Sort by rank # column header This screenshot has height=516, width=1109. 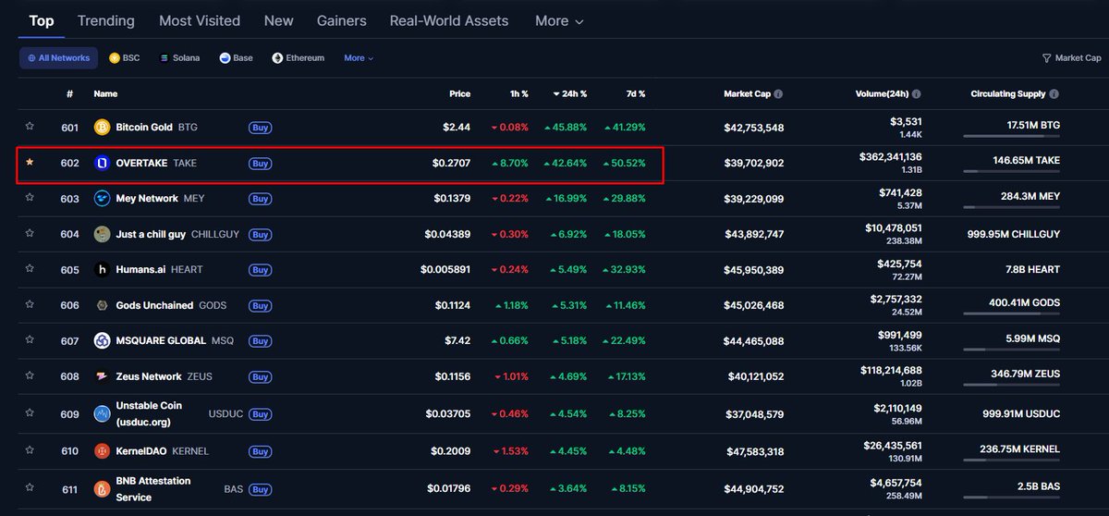(x=69, y=94)
